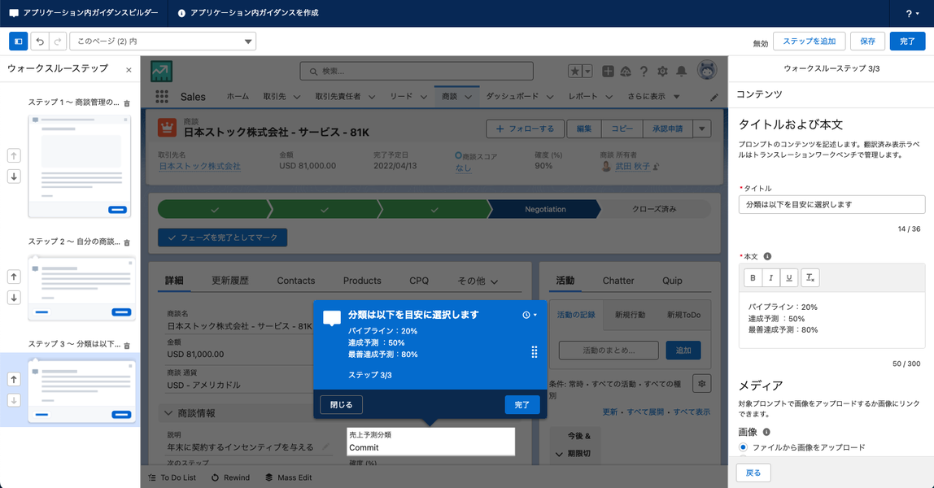Click the 戻る button

coord(753,473)
